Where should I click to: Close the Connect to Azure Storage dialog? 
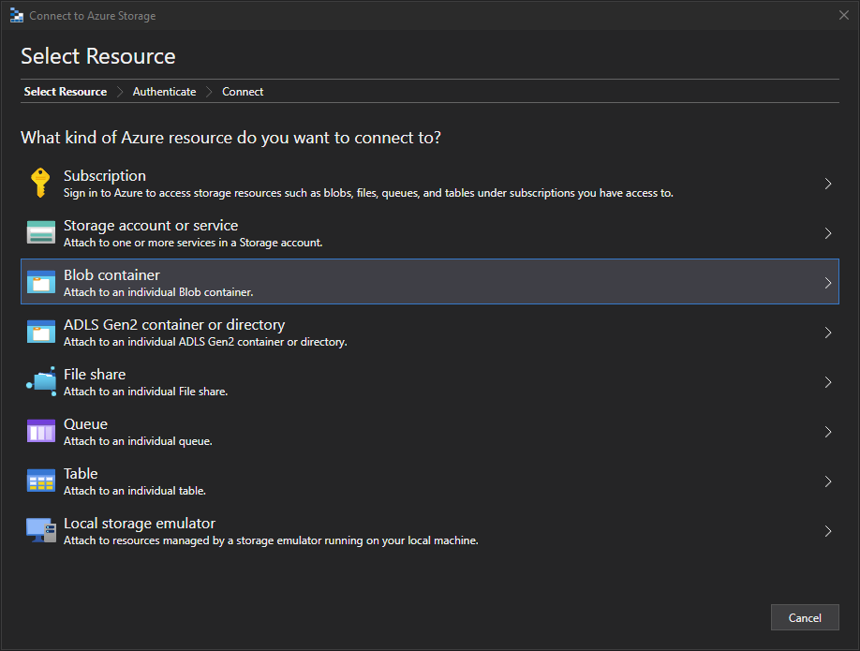[x=843, y=15]
